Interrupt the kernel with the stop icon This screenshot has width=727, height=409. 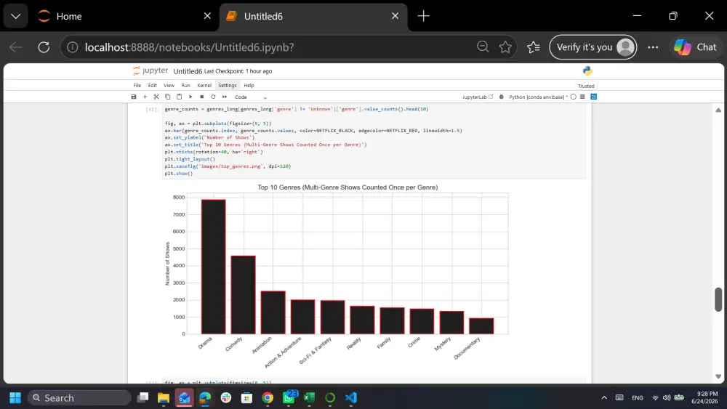[201, 97]
